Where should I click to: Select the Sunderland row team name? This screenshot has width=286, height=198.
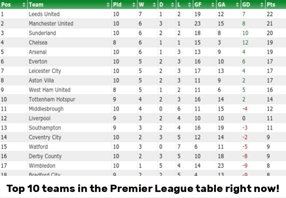tap(42, 33)
